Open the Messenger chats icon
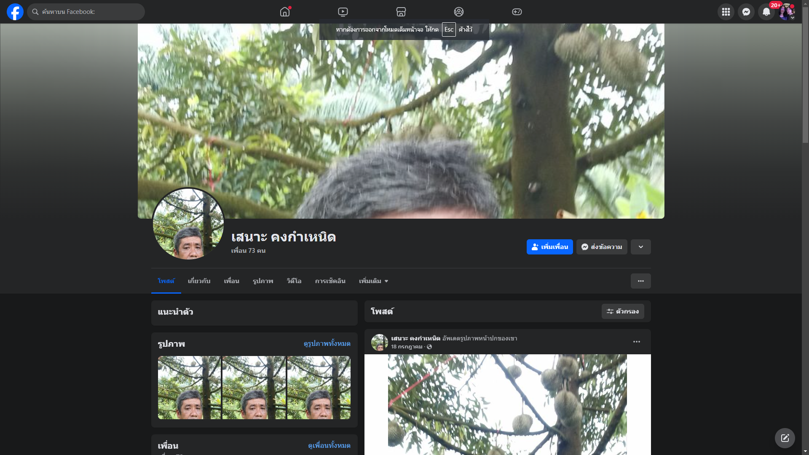This screenshot has height=455, width=809. pos(746,12)
